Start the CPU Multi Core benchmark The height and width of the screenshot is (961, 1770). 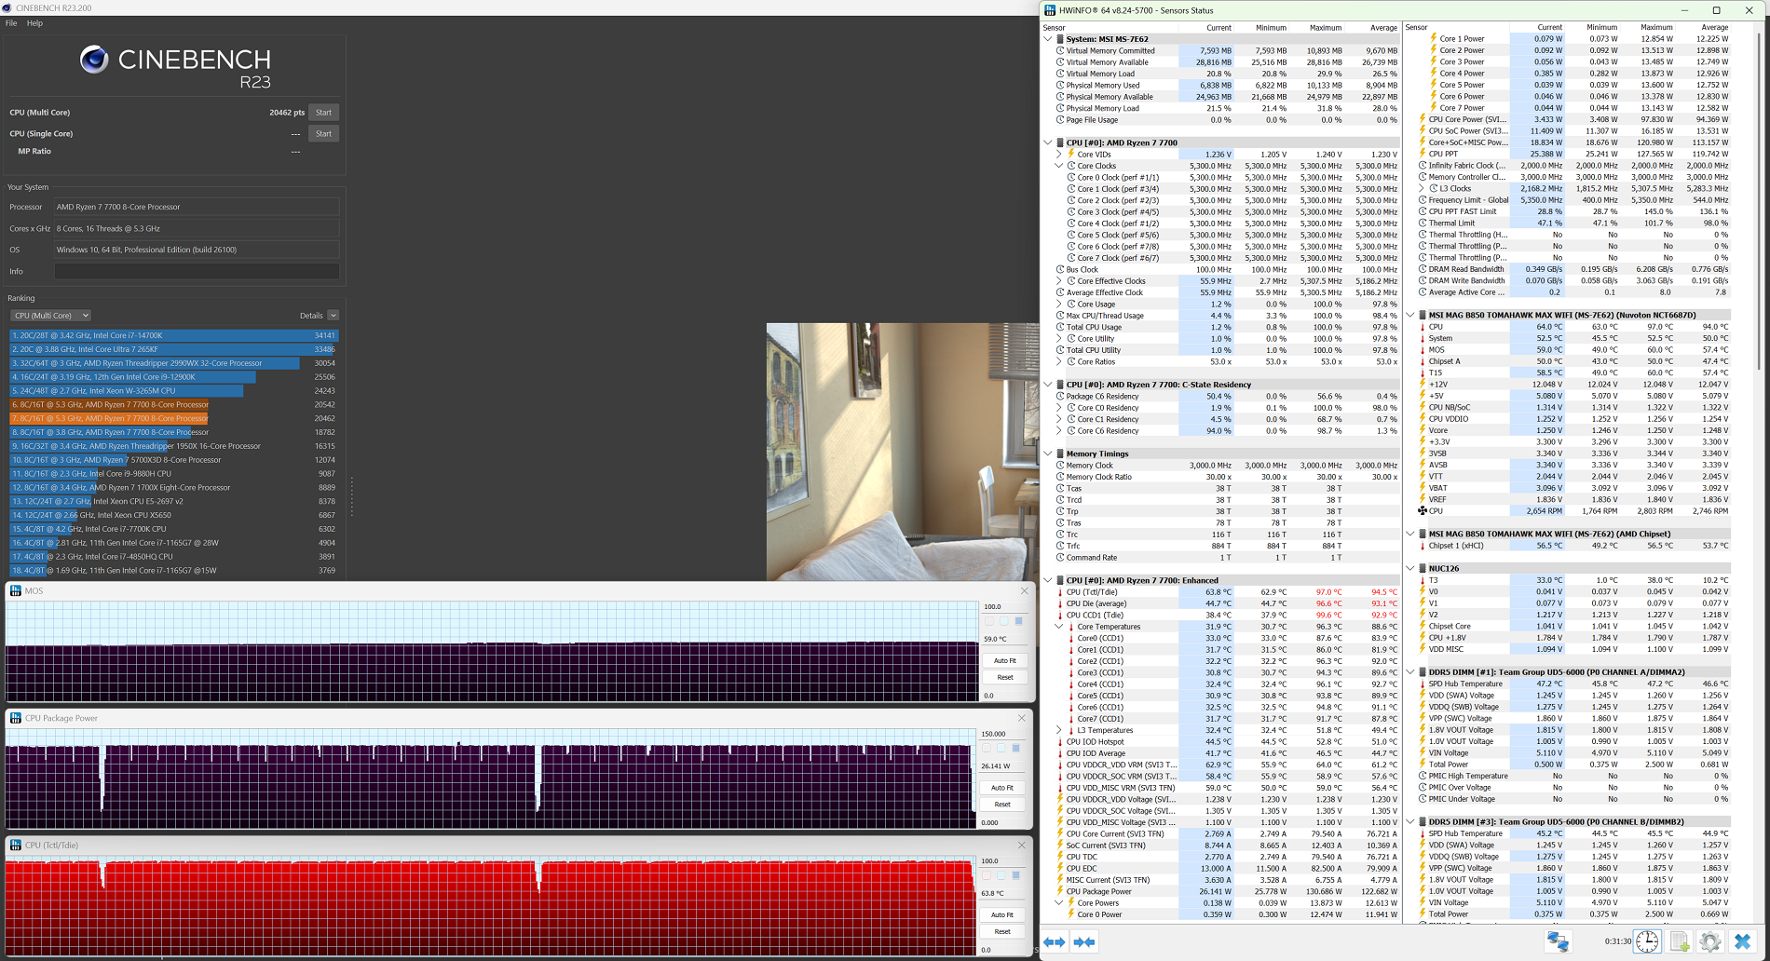(x=323, y=113)
